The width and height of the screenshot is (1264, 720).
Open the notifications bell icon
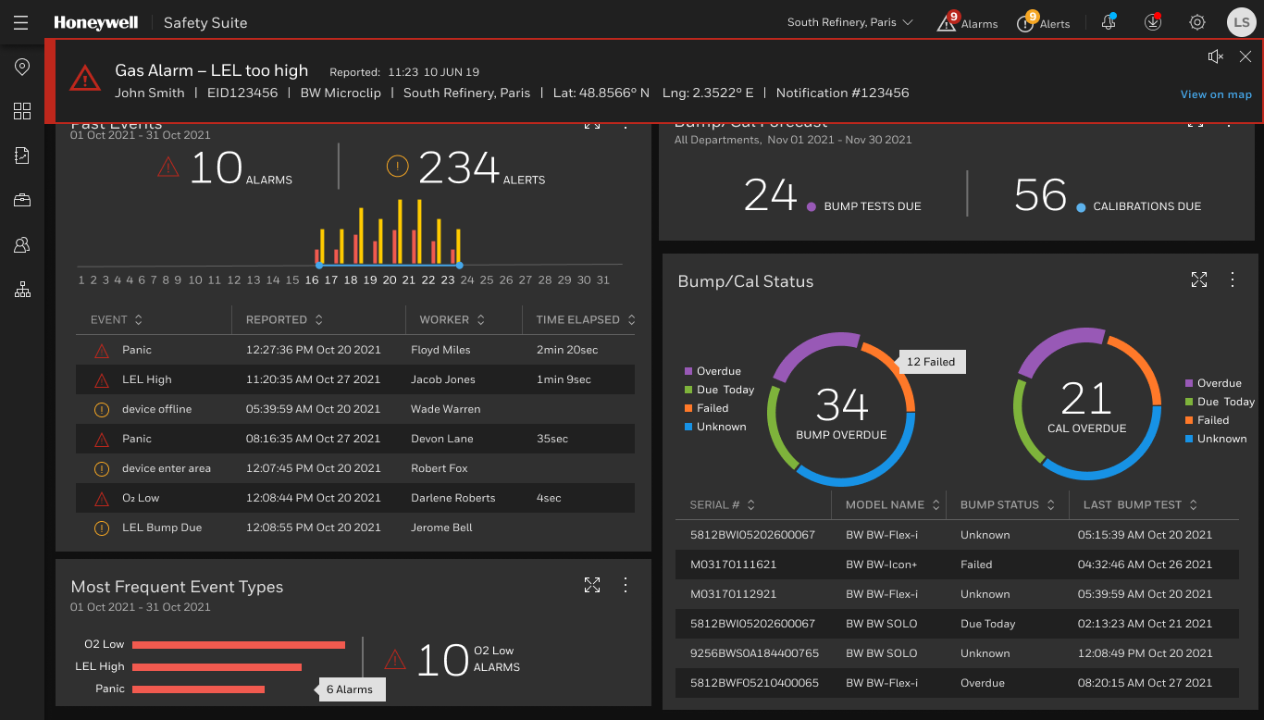coord(1109,22)
